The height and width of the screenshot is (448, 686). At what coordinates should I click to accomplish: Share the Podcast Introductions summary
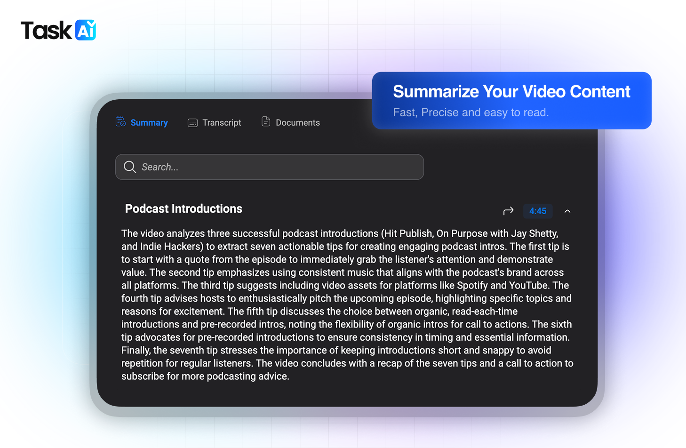[x=508, y=211]
